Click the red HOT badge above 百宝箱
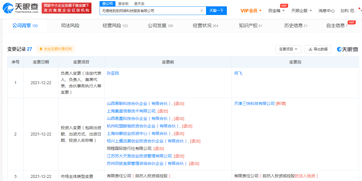Screen dimensions: 362x181 pos(284,6)
